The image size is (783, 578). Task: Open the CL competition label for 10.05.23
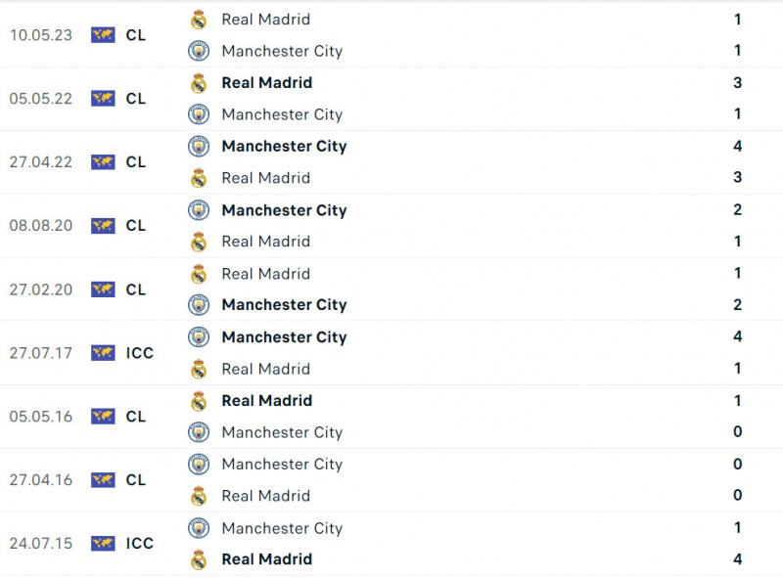(135, 35)
